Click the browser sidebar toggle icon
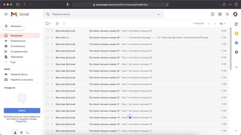 [x=18, y=4]
